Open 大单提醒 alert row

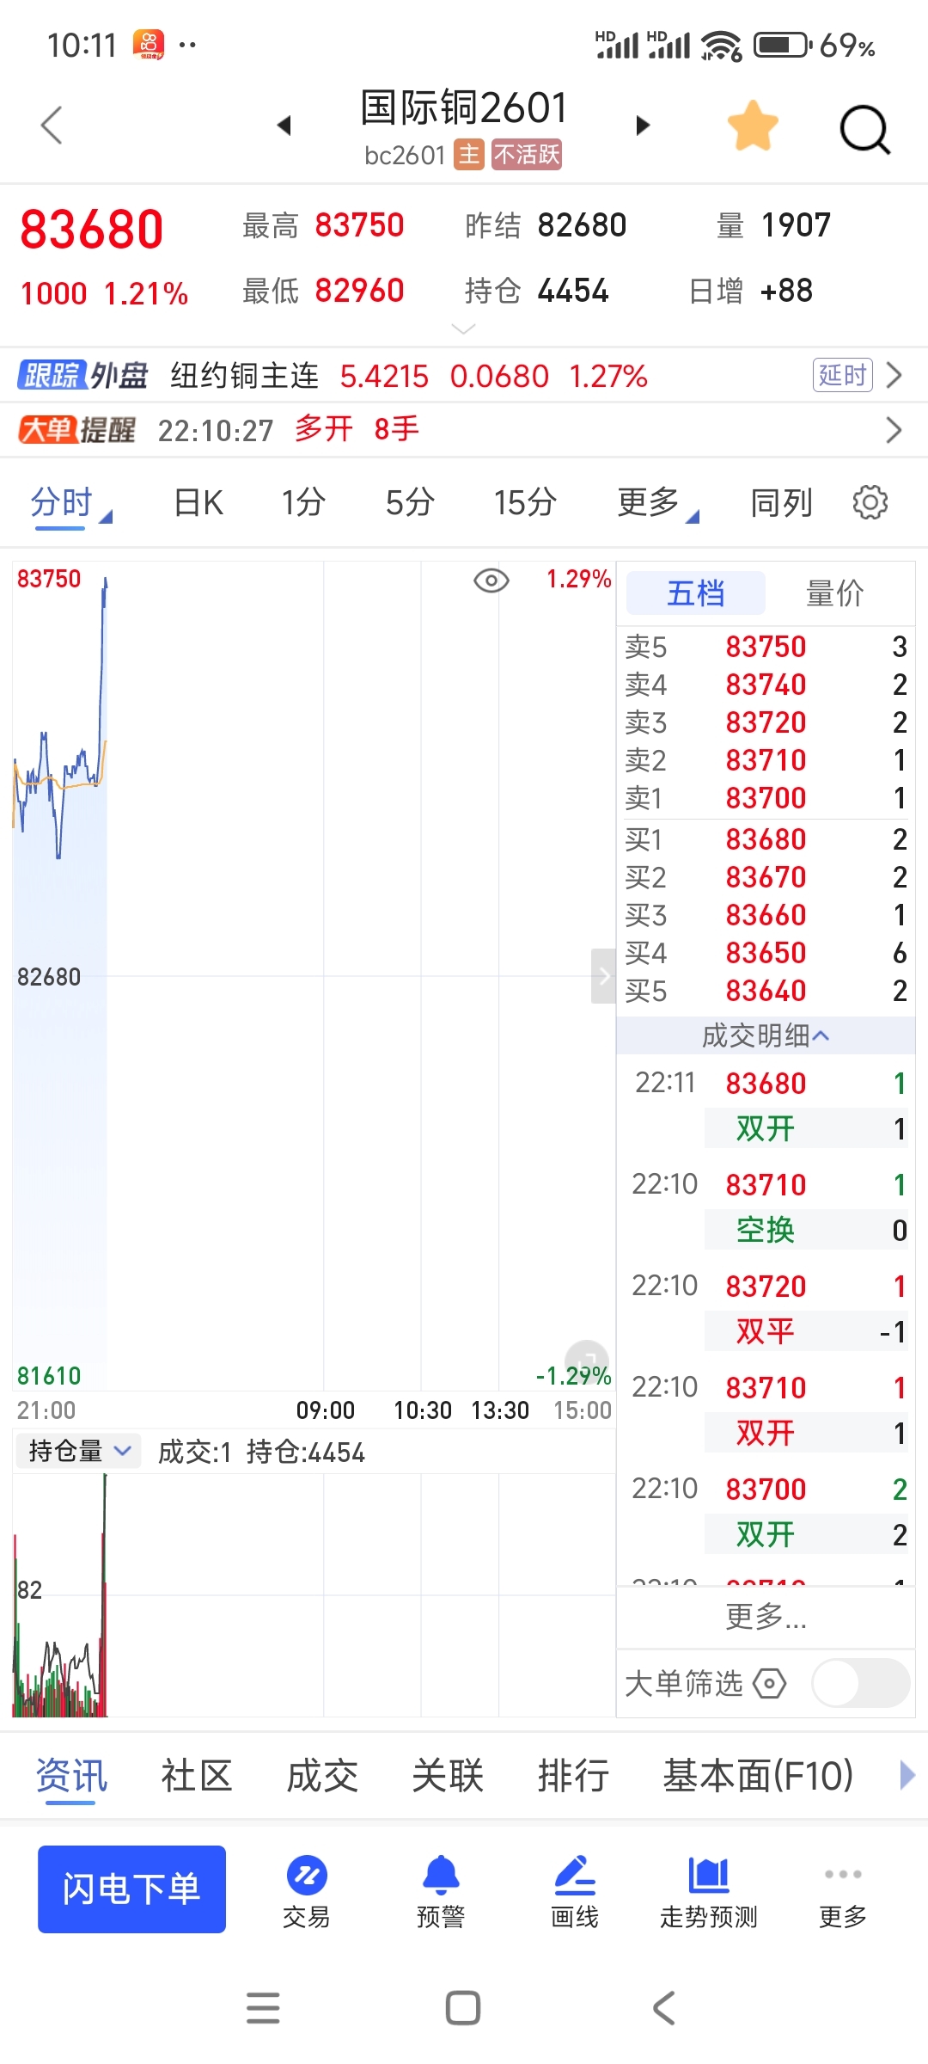pos(464,429)
